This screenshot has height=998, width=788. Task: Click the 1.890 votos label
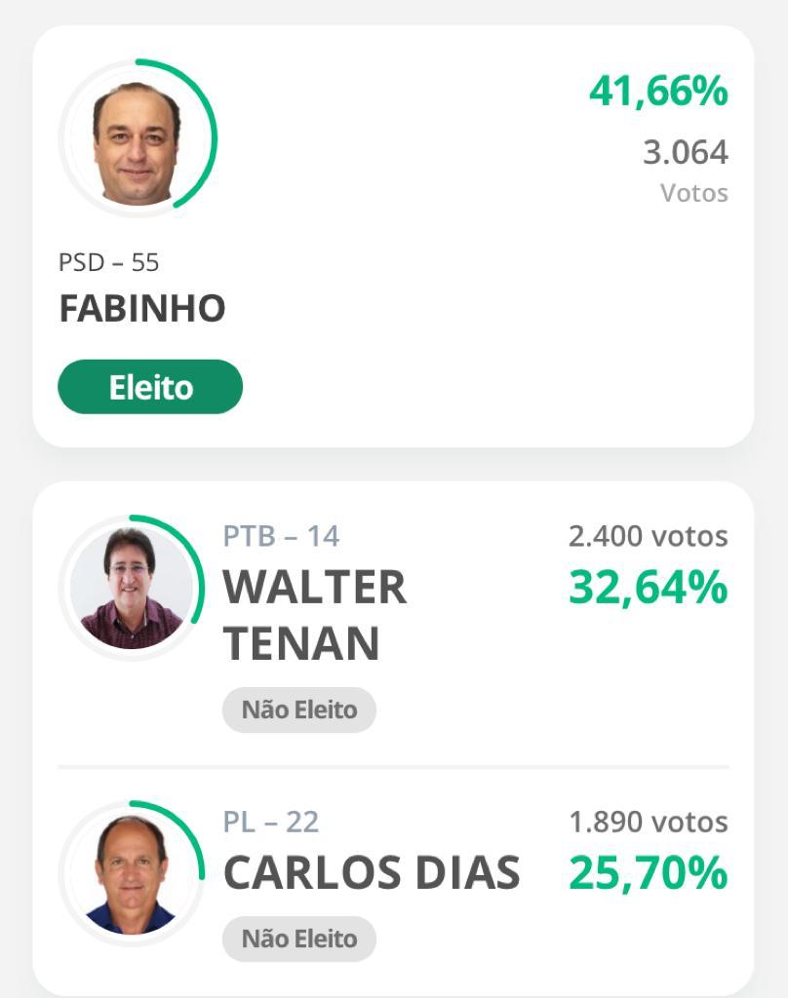click(648, 823)
